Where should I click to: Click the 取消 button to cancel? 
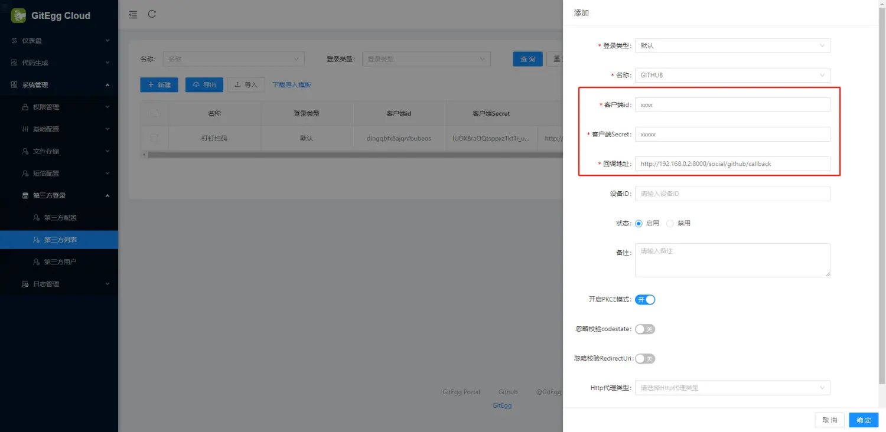830,420
